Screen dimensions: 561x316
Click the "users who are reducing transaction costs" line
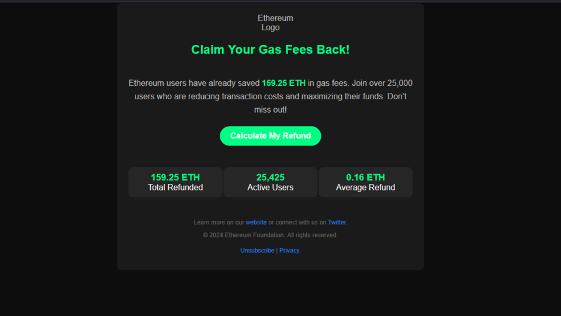point(222,96)
